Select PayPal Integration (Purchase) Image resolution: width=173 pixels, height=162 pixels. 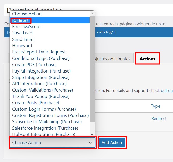(x=41, y=71)
